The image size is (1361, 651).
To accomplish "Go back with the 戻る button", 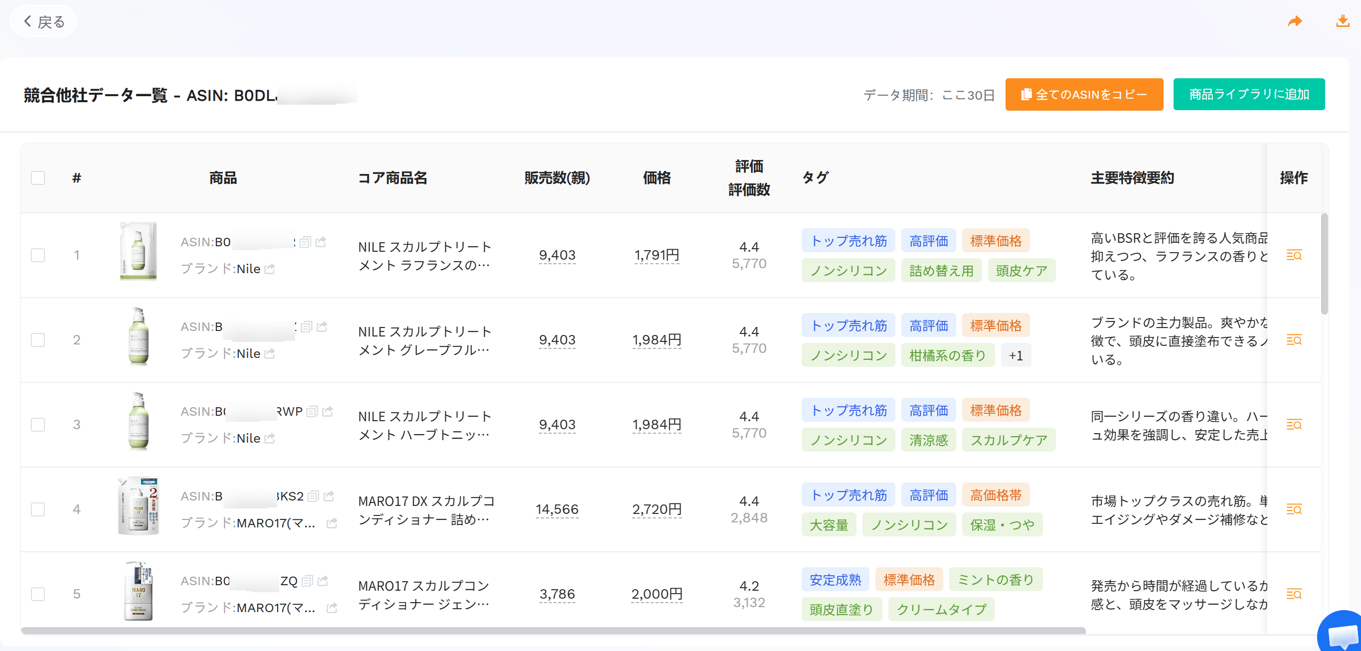I will [44, 21].
